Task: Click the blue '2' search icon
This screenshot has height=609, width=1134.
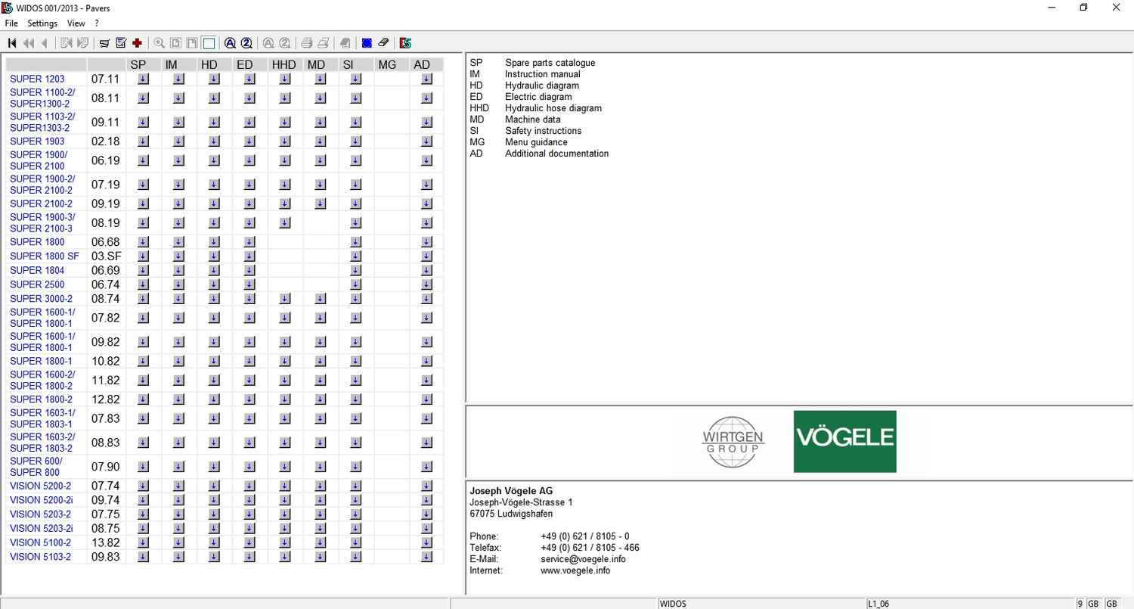Action: 246,43
